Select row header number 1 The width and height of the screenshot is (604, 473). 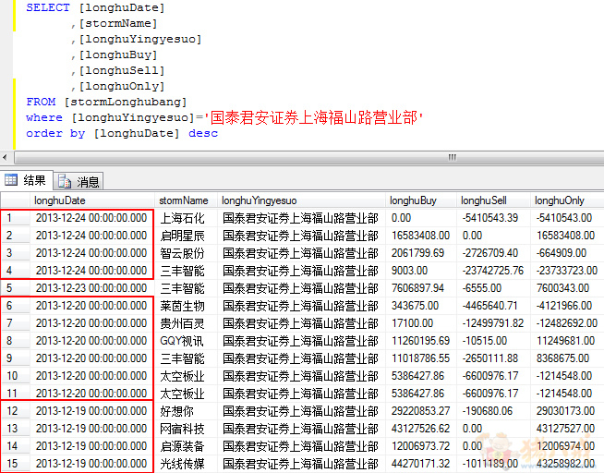click(15, 218)
